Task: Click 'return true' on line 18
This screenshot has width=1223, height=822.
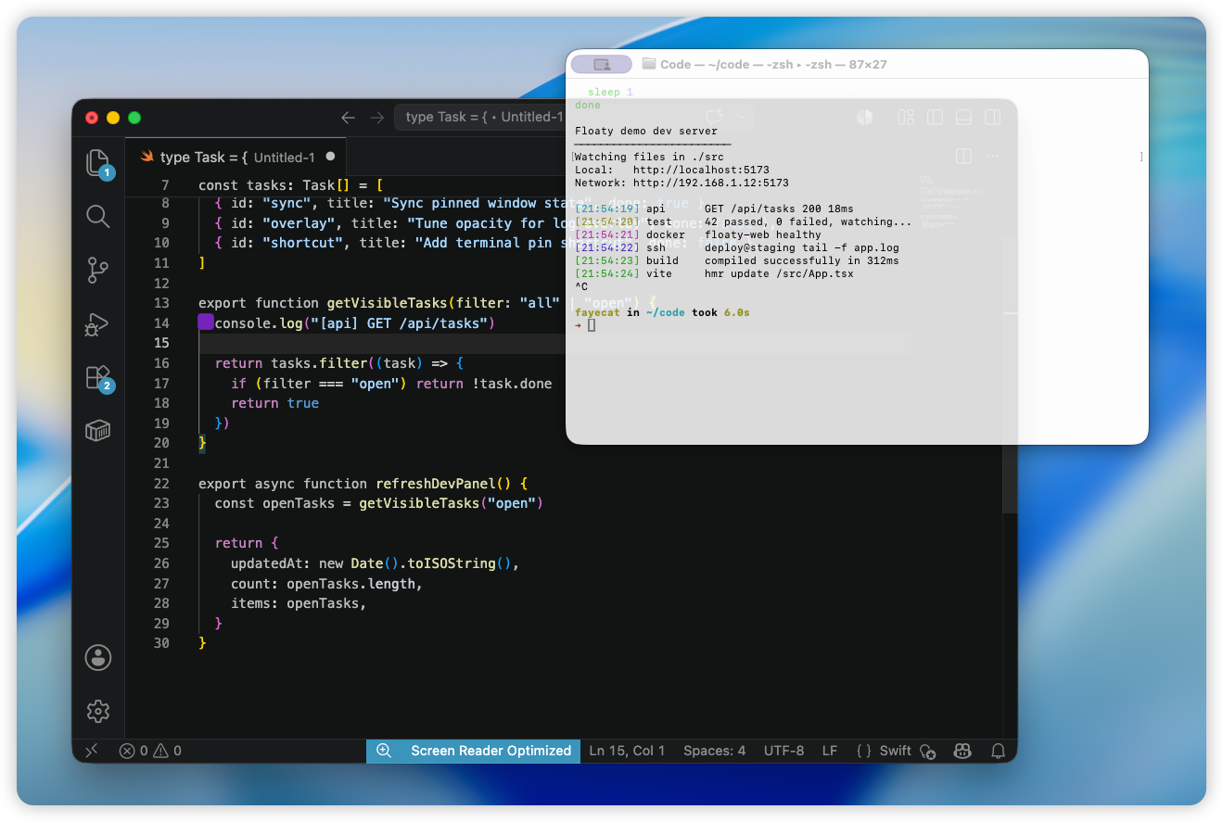Action: click(274, 403)
